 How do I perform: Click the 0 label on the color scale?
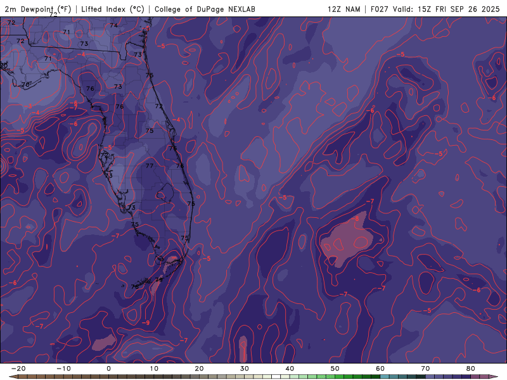click(108, 369)
